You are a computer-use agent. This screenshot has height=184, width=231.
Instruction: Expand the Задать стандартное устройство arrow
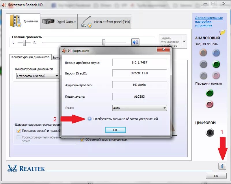coord(184,41)
